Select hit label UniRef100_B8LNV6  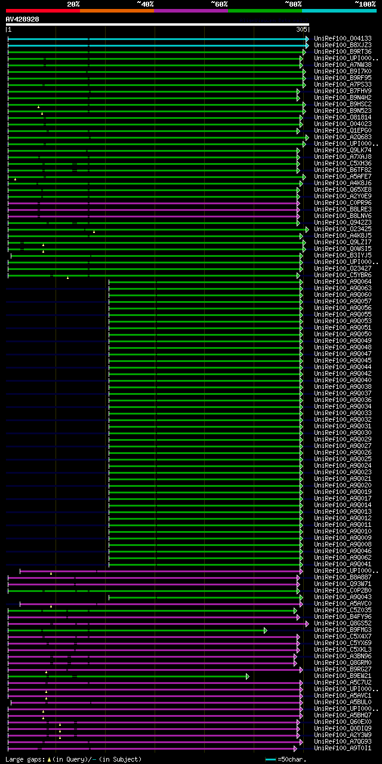pos(343,216)
